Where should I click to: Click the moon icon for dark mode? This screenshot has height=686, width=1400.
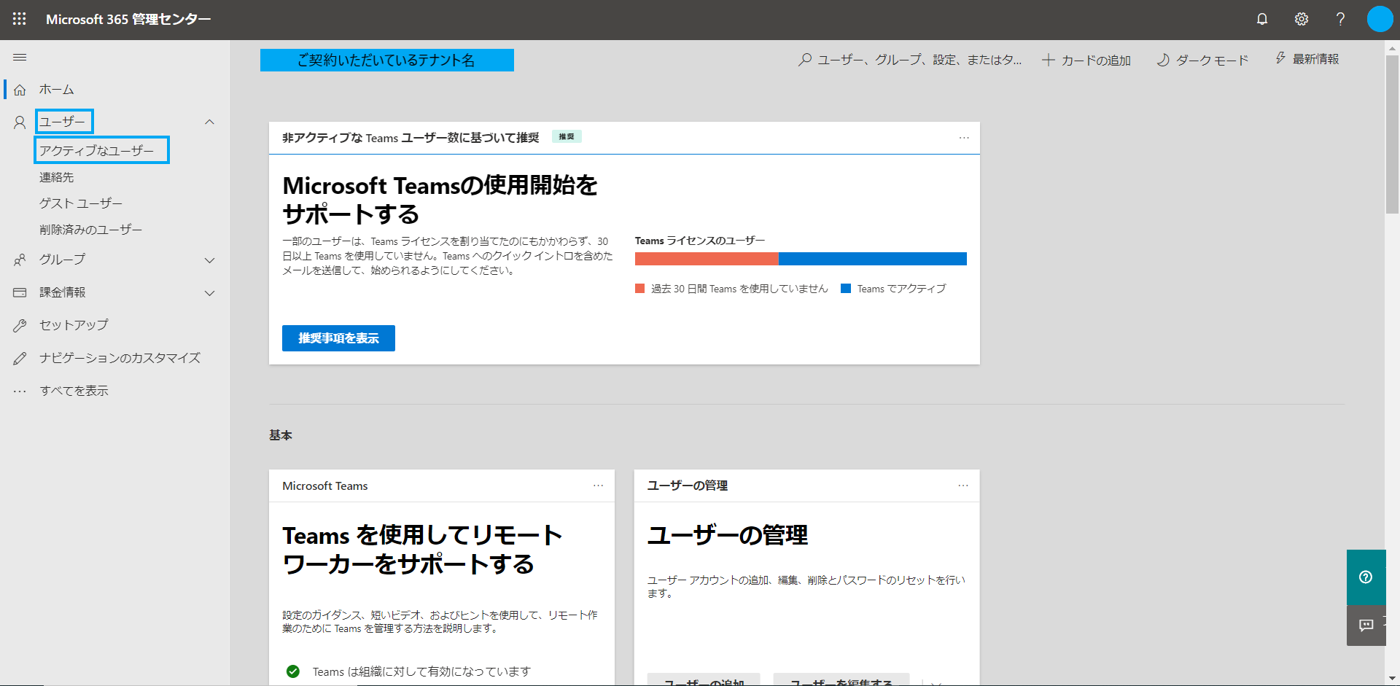1163,60
